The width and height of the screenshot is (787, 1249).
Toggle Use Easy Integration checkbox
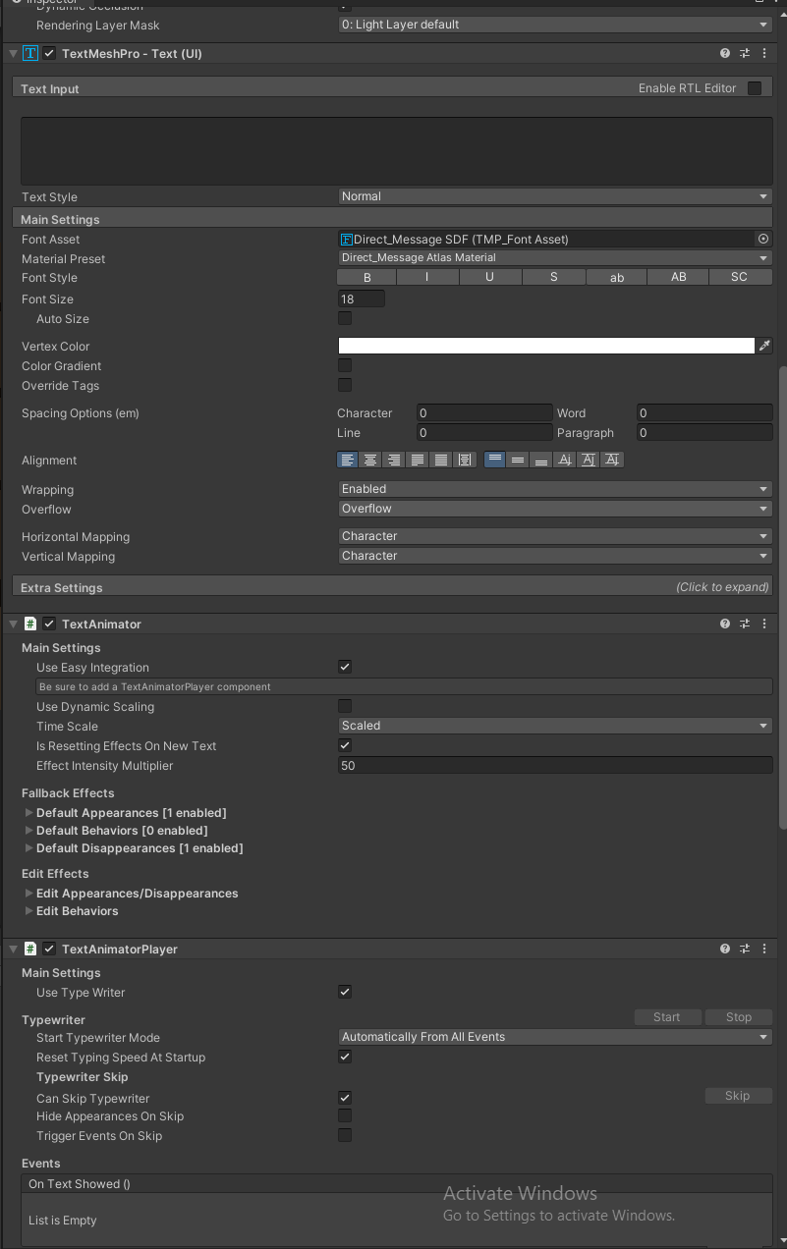point(345,667)
